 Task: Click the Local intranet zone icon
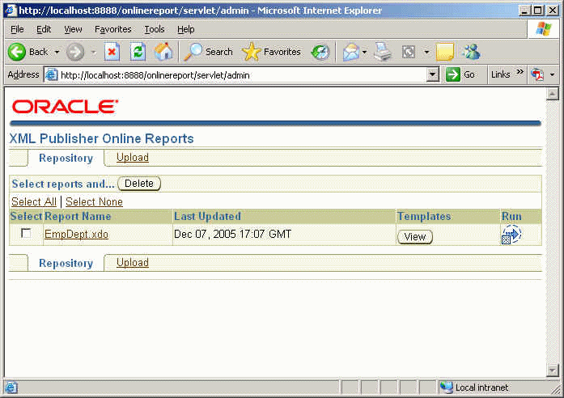(x=447, y=387)
